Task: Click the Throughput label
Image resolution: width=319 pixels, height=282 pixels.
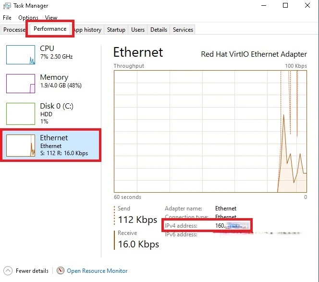Action: coord(129,66)
